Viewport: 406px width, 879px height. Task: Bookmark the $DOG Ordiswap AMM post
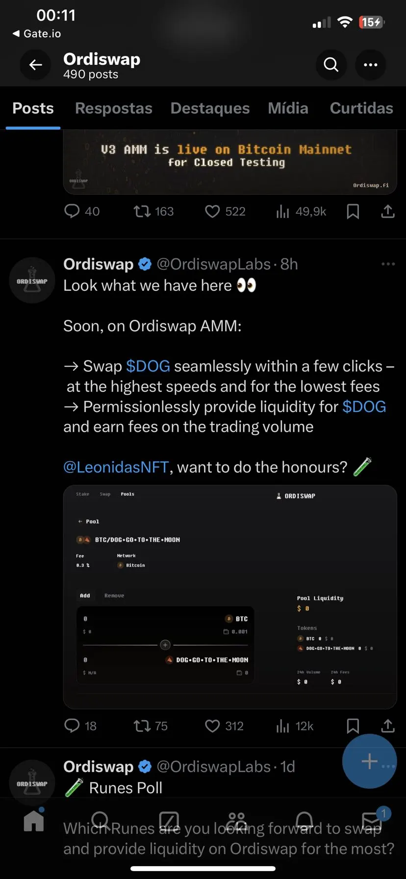click(353, 726)
